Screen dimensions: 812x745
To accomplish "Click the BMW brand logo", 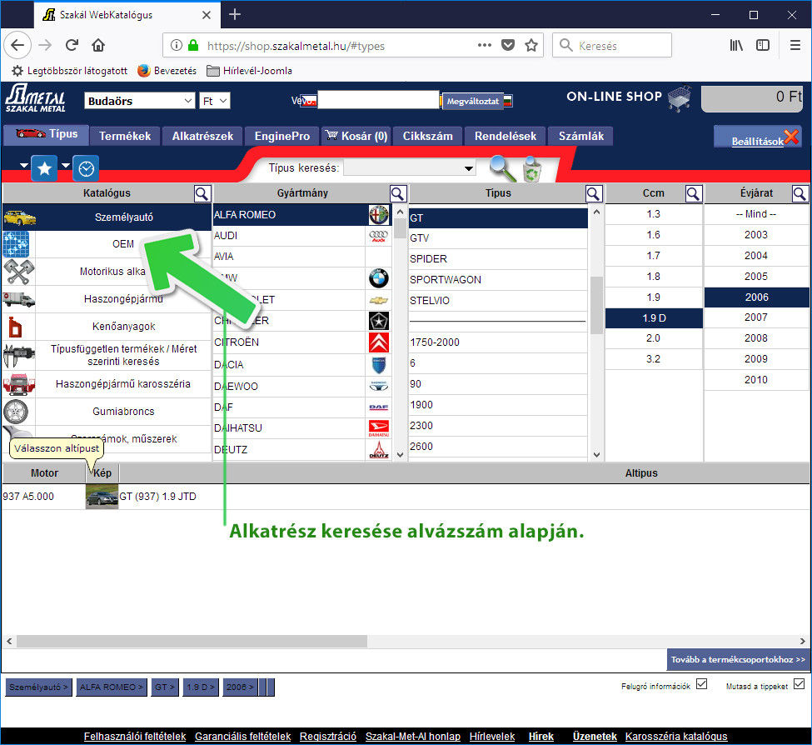I will click(379, 278).
